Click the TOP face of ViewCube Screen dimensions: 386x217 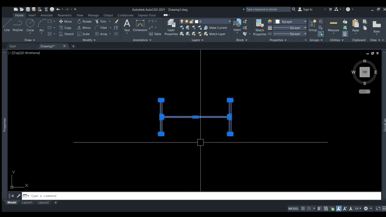365,72
